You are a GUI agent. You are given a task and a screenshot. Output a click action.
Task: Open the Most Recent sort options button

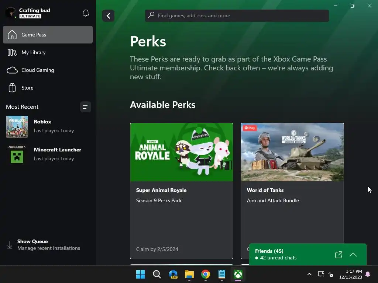(x=86, y=107)
